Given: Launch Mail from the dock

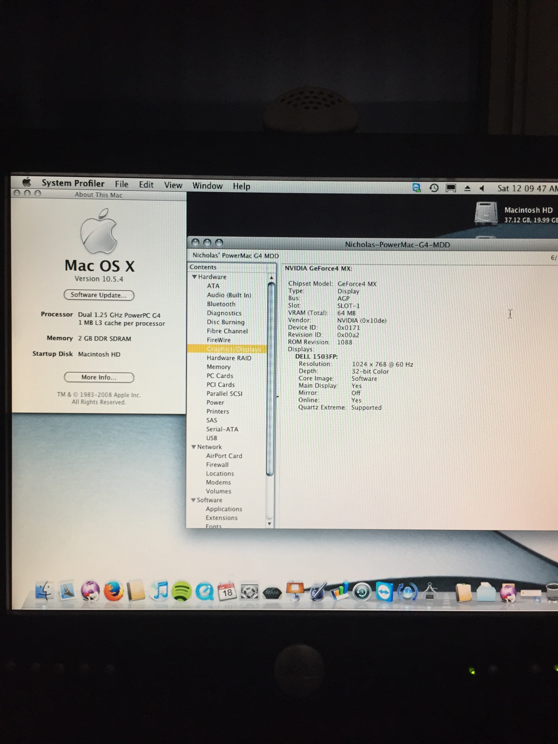Looking at the screenshot, I should point(67,591).
